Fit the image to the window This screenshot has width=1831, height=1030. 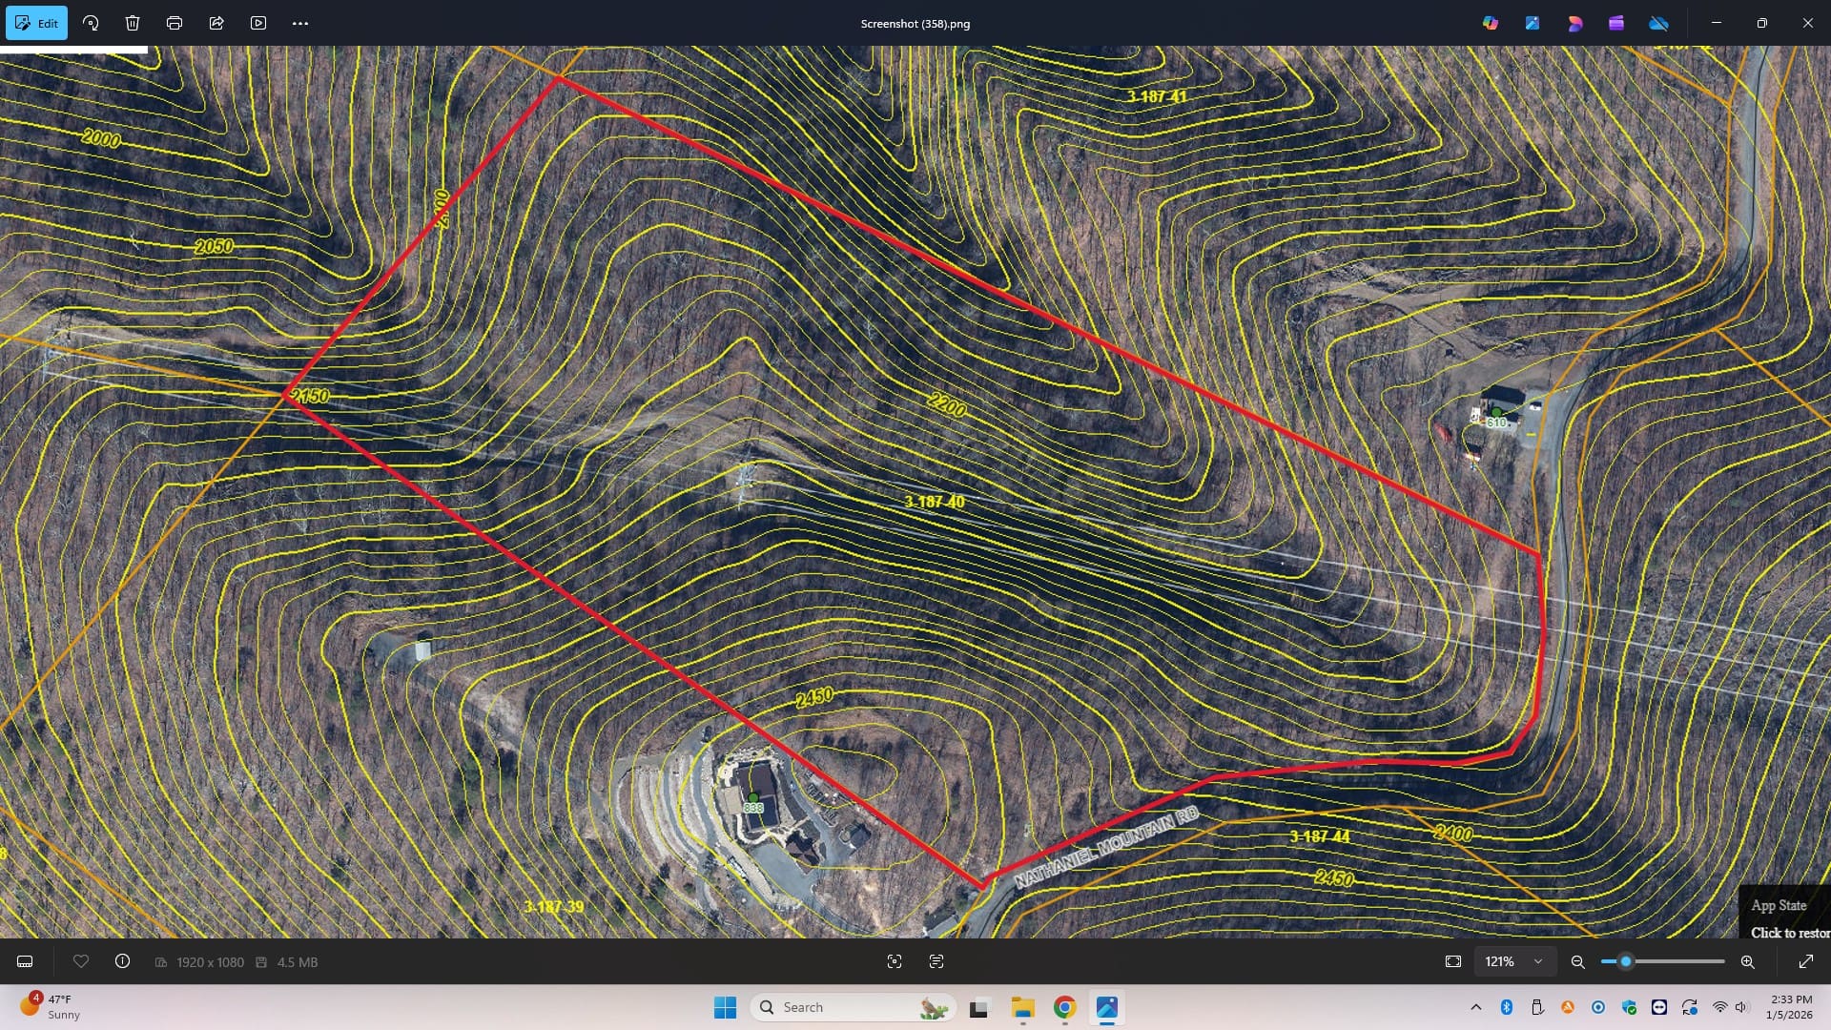[1453, 961]
